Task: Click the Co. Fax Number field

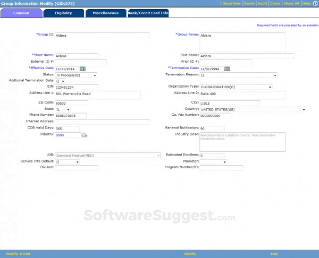Action: pyautogui.click(x=215, y=116)
